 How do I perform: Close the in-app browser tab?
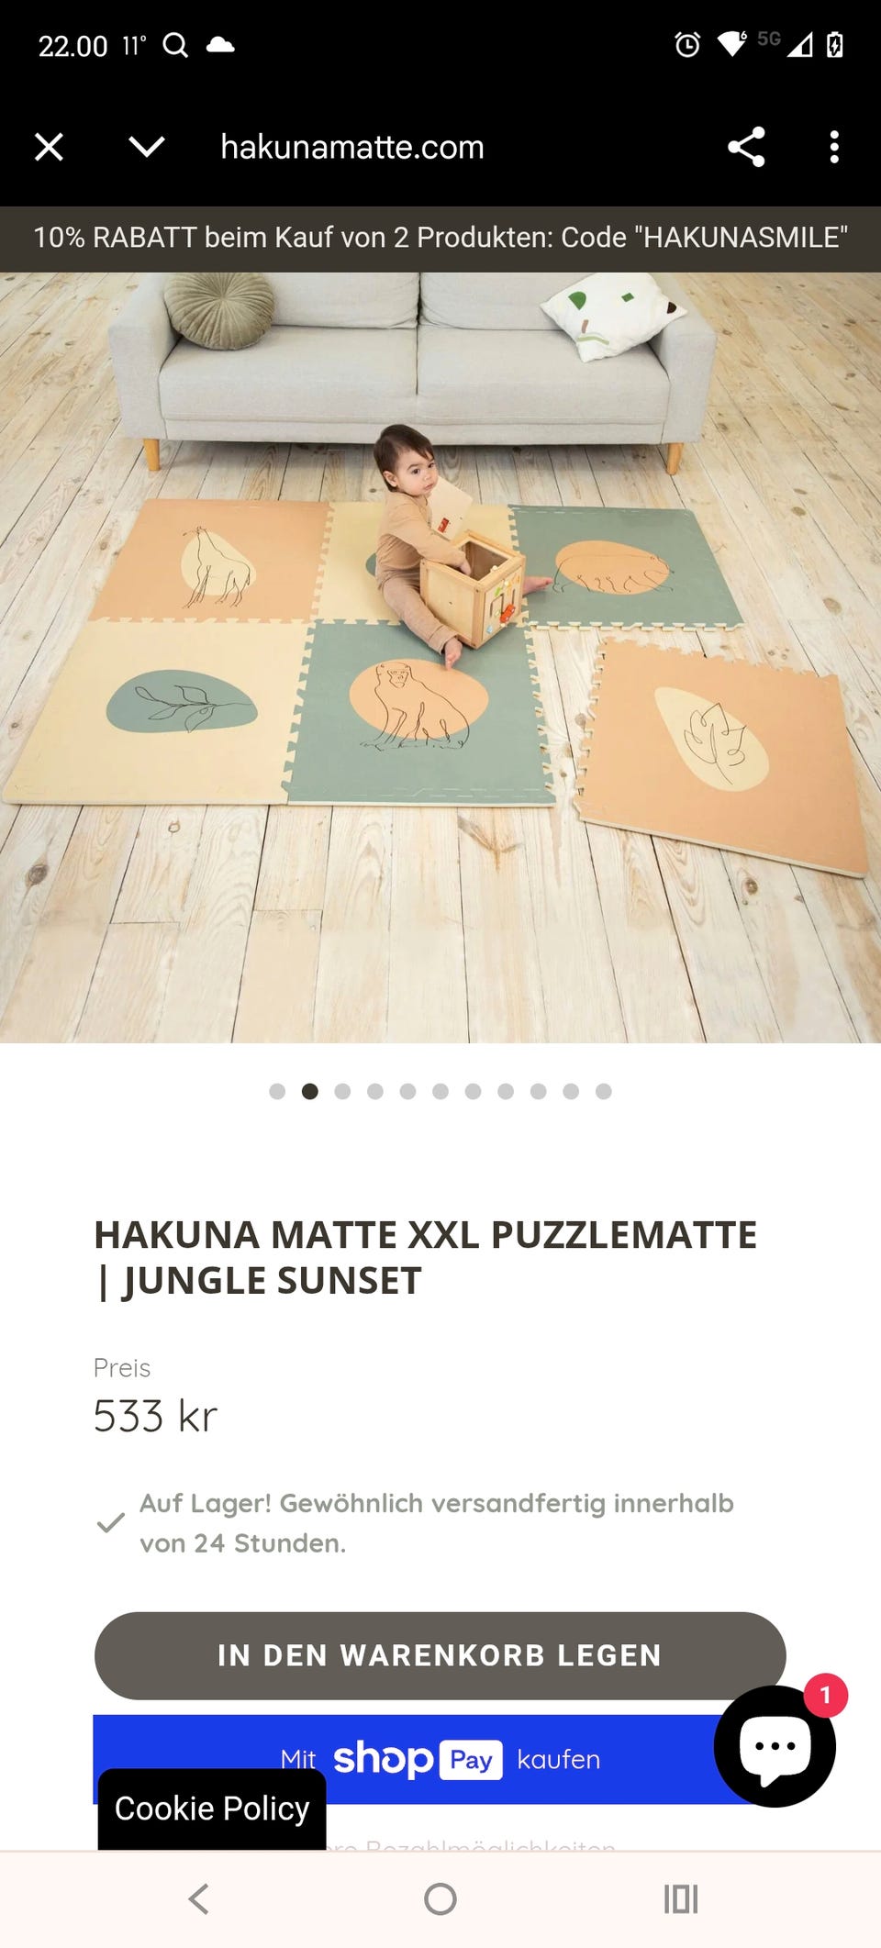pyautogui.click(x=49, y=147)
